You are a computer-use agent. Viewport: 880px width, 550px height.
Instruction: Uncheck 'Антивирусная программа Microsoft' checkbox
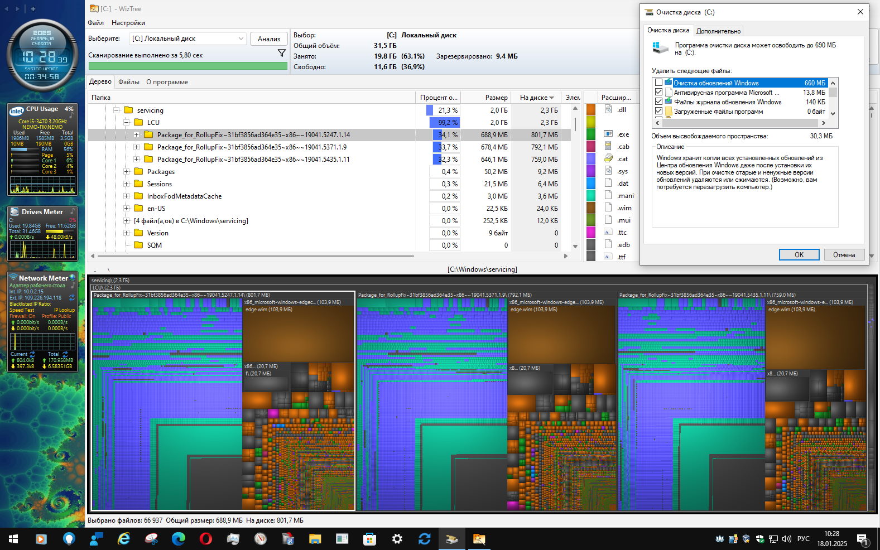[x=658, y=93]
